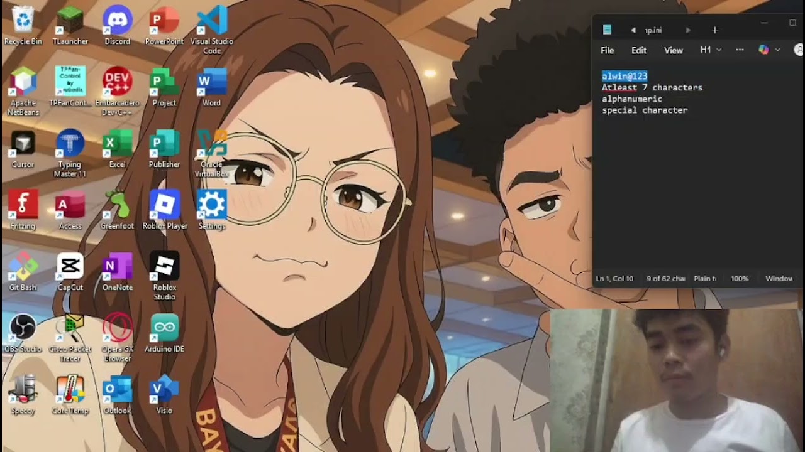Expand the arrow next to Copilot icon

click(777, 50)
